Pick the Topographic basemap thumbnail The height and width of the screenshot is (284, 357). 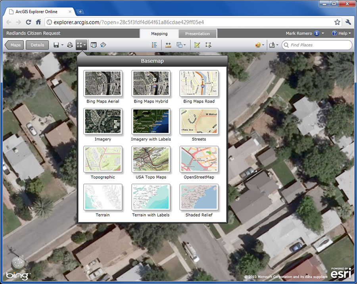click(103, 159)
